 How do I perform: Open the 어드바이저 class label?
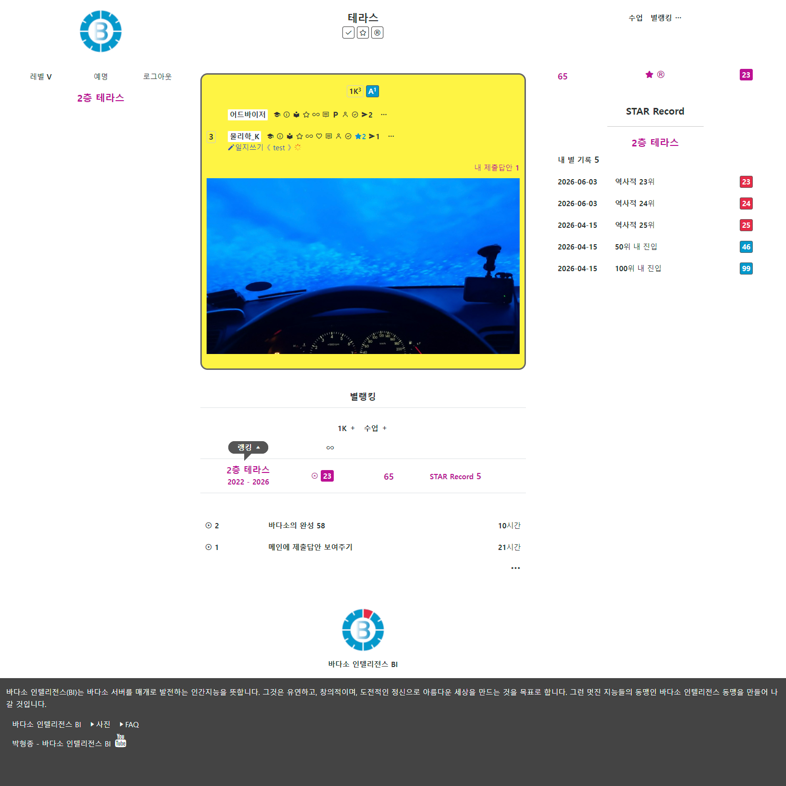pyautogui.click(x=248, y=115)
